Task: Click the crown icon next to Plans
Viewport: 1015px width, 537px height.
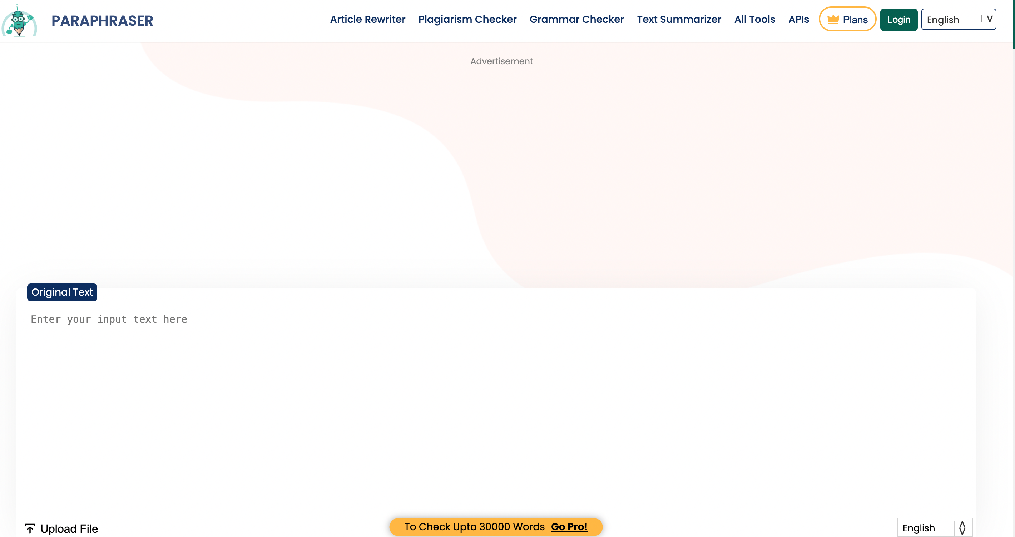Action: tap(833, 19)
